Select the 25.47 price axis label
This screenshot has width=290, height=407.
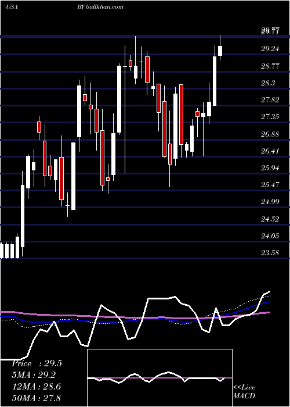(270, 185)
